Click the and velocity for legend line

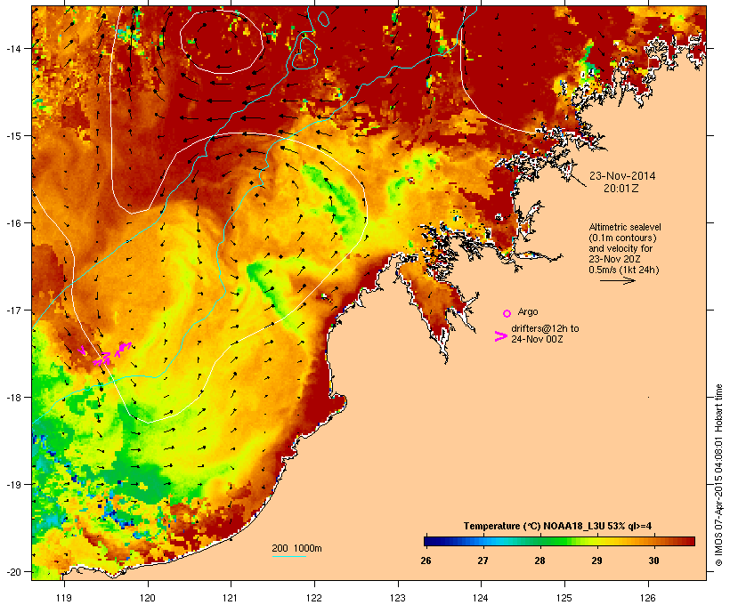coord(620,248)
